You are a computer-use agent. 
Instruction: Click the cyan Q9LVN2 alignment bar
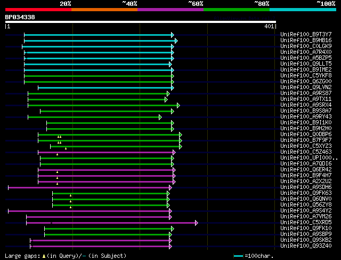pyautogui.click(x=105, y=88)
